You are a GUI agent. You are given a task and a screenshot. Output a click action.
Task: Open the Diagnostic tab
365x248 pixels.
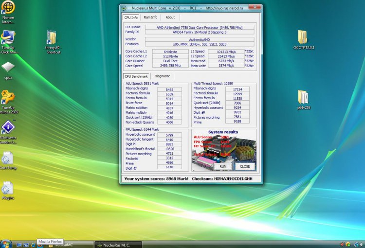click(x=162, y=76)
